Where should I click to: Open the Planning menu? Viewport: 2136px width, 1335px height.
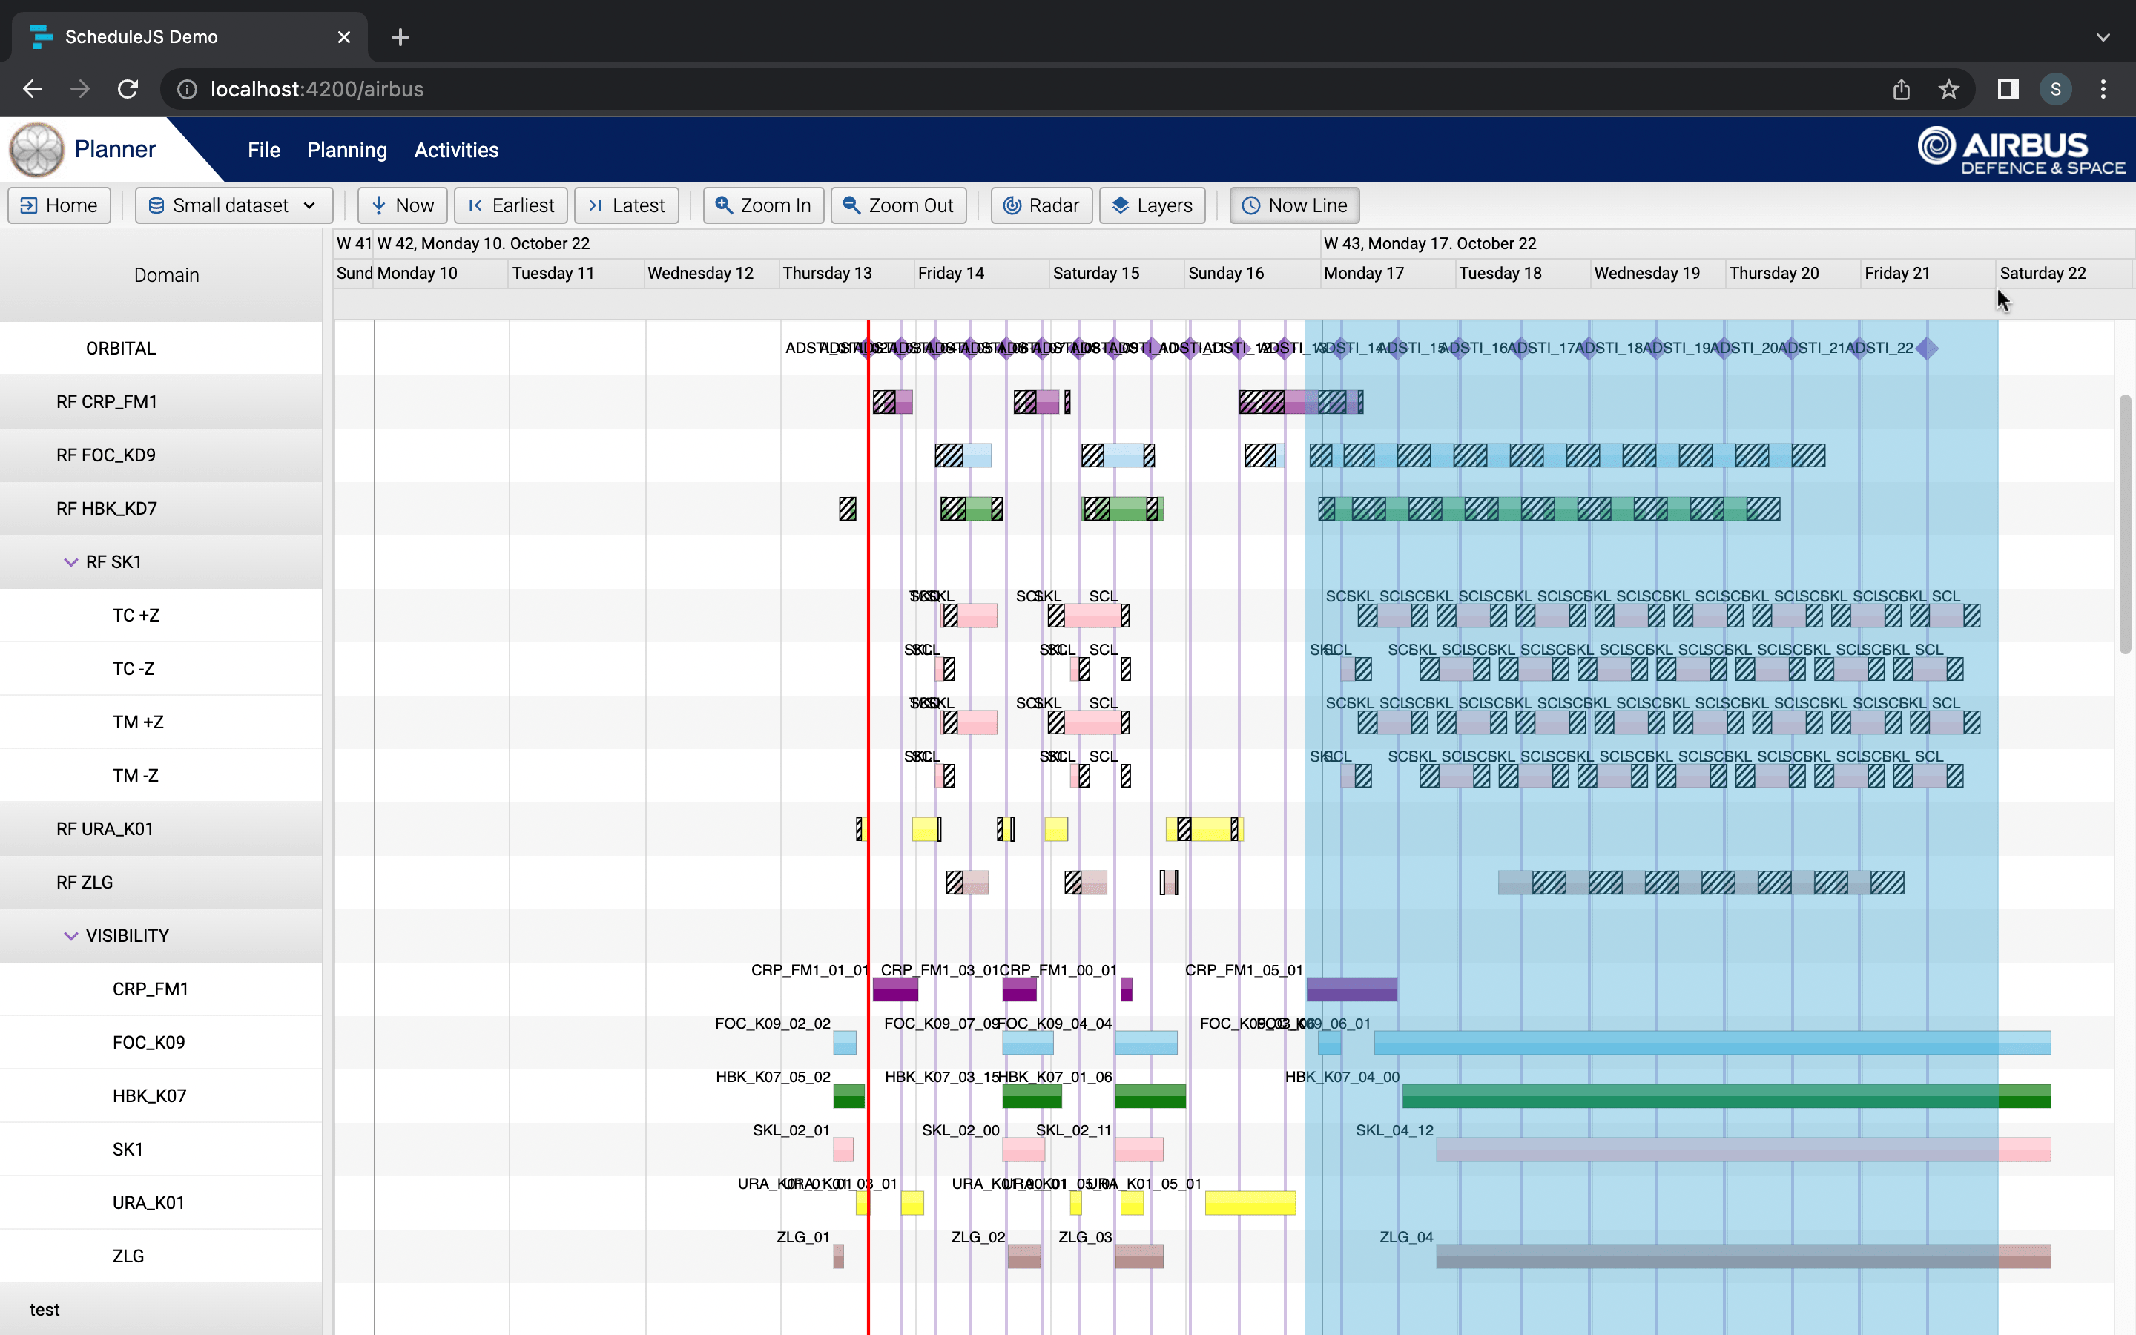pyautogui.click(x=346, y=150)
